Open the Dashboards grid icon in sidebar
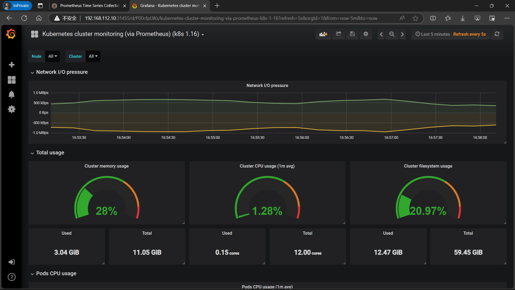This screenshot has height=290, width=515. click(x=12, y=80)
